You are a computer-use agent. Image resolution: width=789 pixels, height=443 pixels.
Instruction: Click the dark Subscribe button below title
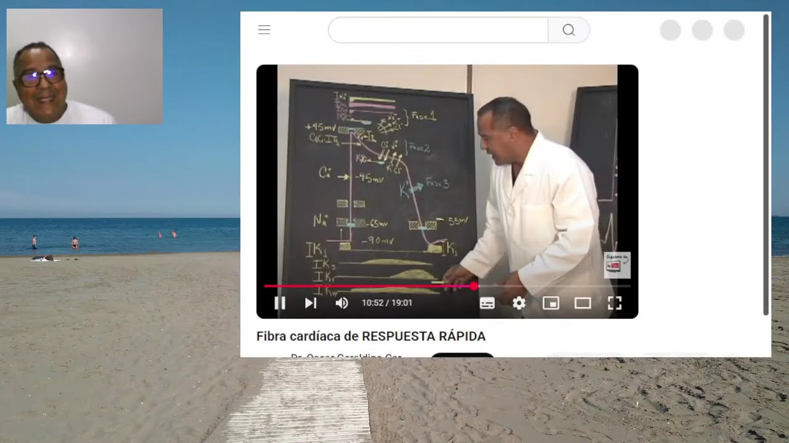coord(462,355)
